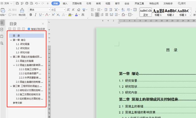
Task: Toggle justify text alignment
Action: pos(107,15)
